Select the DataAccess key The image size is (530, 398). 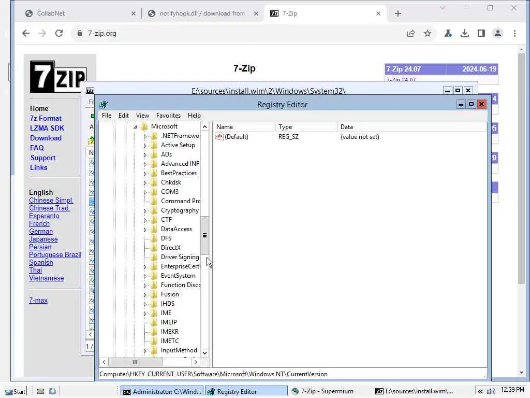coord(176,229)
